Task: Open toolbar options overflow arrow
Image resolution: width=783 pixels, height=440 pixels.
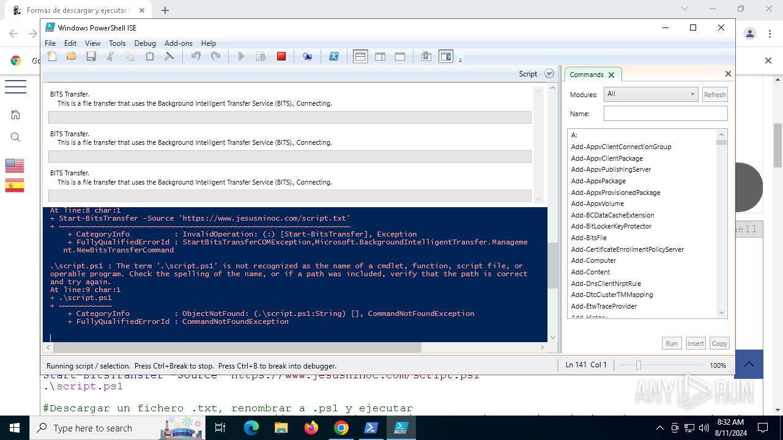Action: coord(460,59)
